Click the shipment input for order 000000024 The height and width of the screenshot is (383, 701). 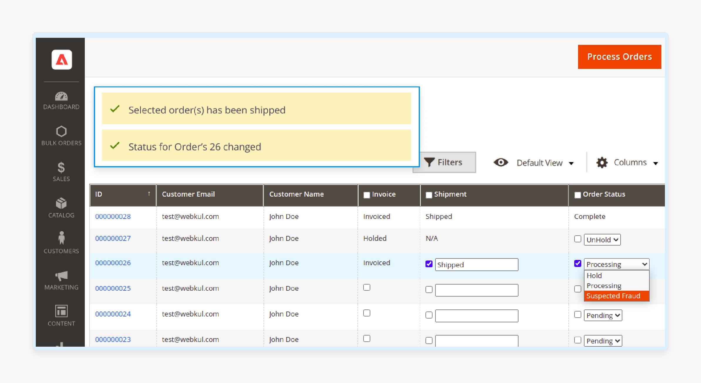pyautogui.click(x=477, y=316)
